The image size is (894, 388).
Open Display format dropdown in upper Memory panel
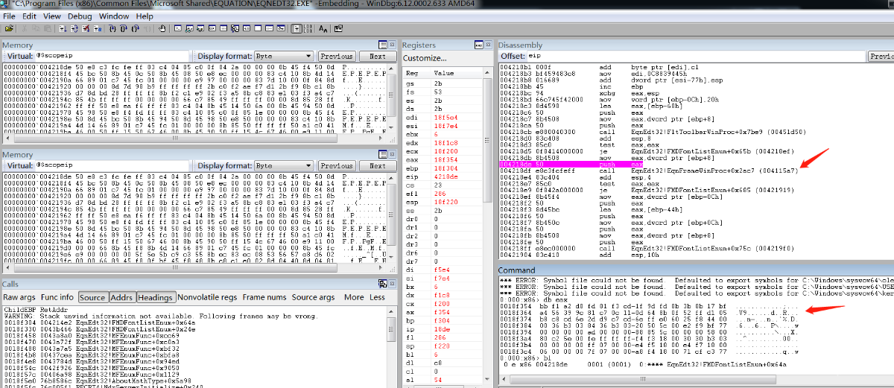[283, 57]
